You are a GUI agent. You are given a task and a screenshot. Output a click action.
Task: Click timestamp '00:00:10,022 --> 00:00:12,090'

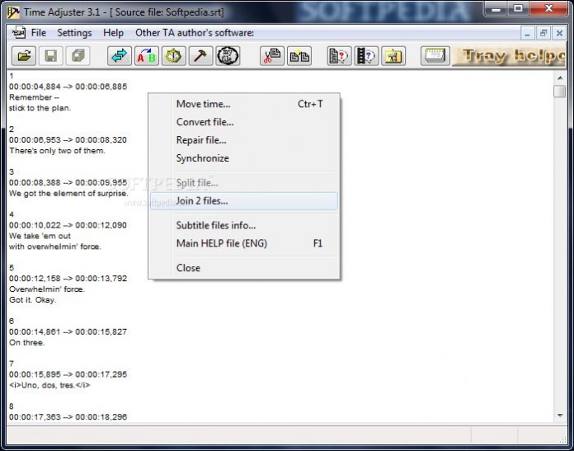[68, 225]
